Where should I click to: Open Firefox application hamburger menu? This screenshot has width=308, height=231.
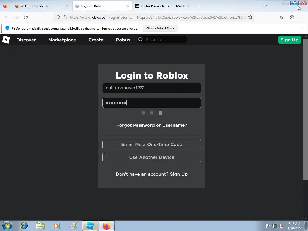tap(302, 17)
